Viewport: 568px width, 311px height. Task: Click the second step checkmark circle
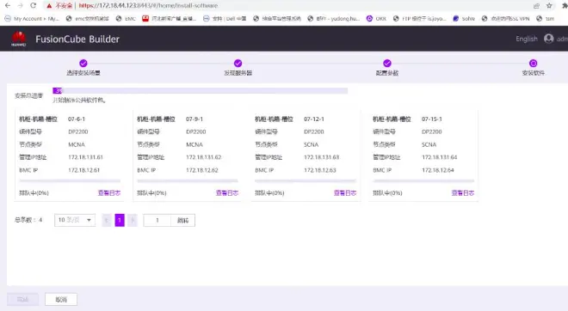point(238,64)
